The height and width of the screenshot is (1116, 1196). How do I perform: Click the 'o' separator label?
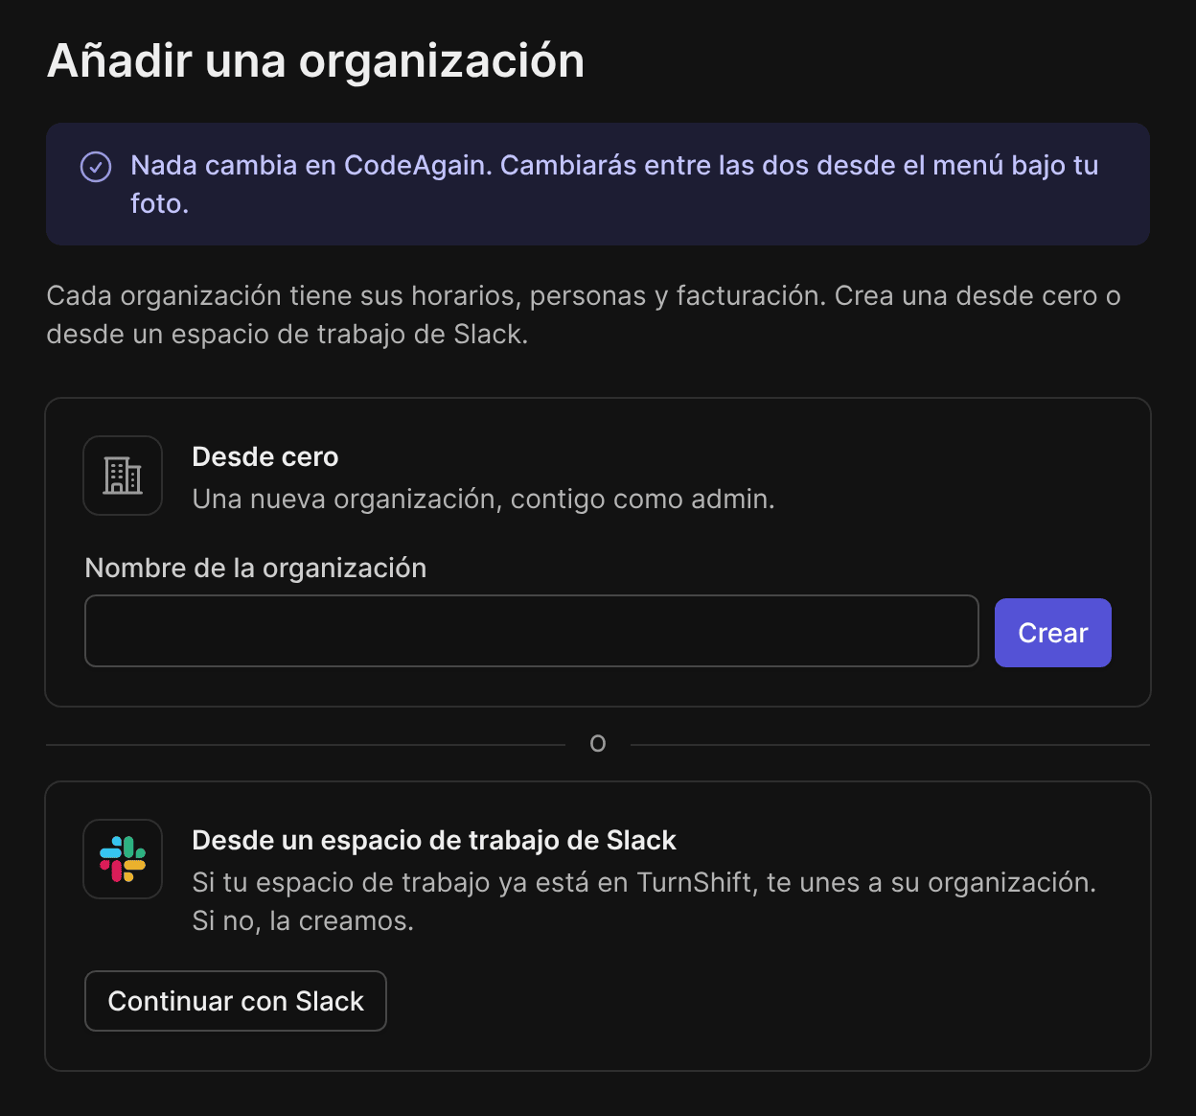coord(598,744)
